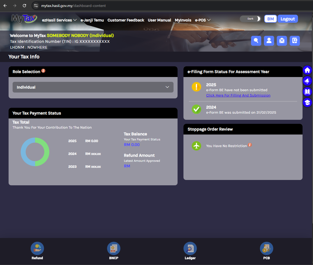The height and width of the screenshot is (265, 313).
Task: Click the 'Your Tax Info' heading
Action: point(24,57)
